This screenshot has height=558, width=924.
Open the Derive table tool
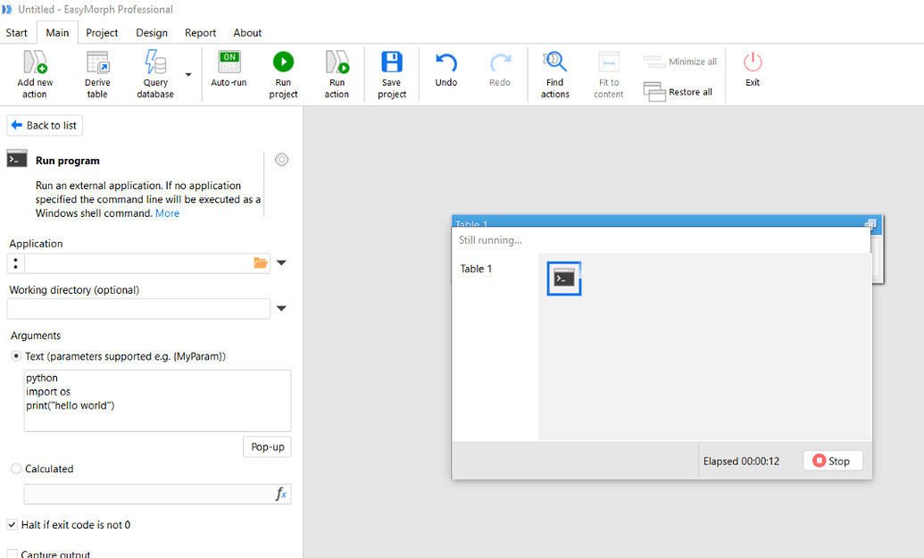pyautogui.click(x=97, y=74)
